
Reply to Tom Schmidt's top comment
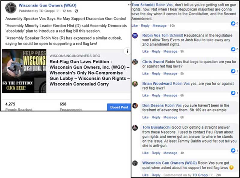click(x=145, y=26)
